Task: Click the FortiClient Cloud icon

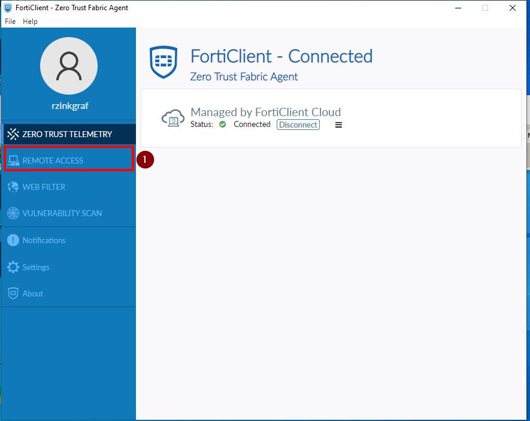Action: tap(172, 118)
